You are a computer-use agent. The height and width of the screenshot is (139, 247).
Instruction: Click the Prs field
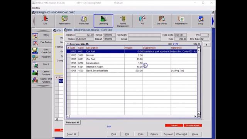click(205, 35)
